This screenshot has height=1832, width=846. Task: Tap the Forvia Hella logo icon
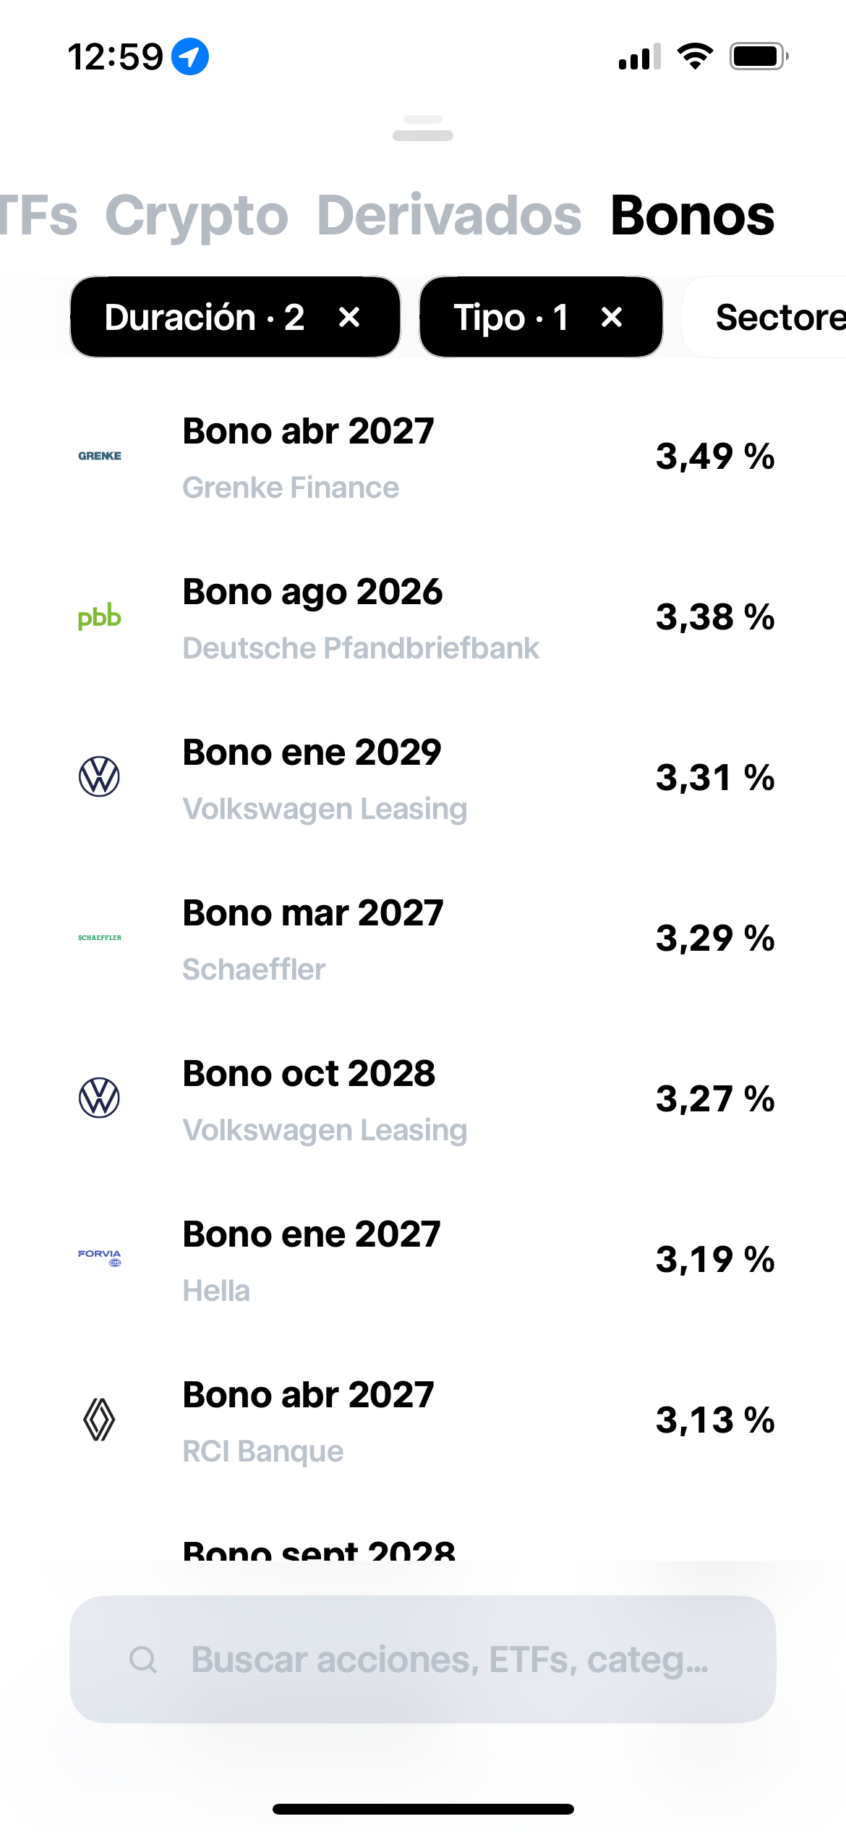100,1258
